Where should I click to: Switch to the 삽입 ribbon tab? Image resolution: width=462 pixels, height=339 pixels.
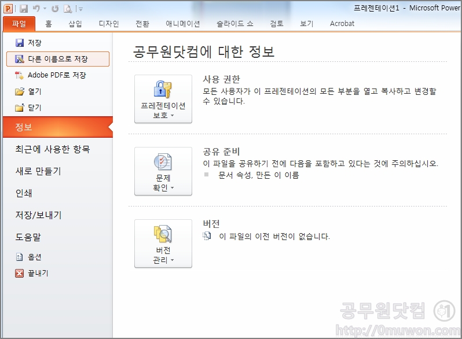[75, 24]
